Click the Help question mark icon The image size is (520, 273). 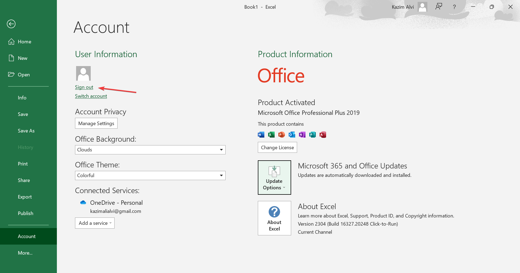454,7
